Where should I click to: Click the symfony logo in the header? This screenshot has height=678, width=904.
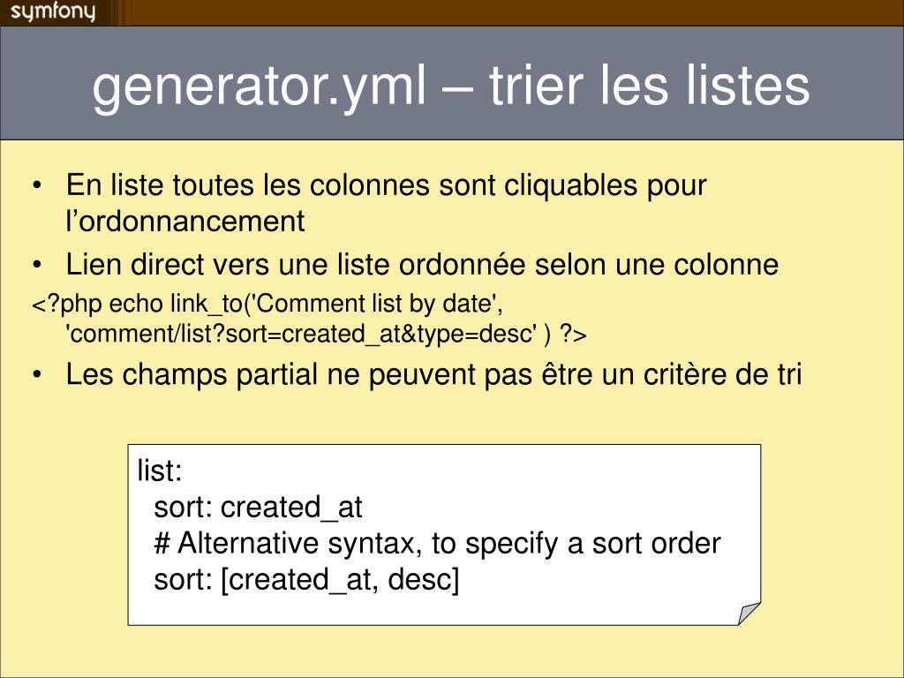[x=52, y=11]
